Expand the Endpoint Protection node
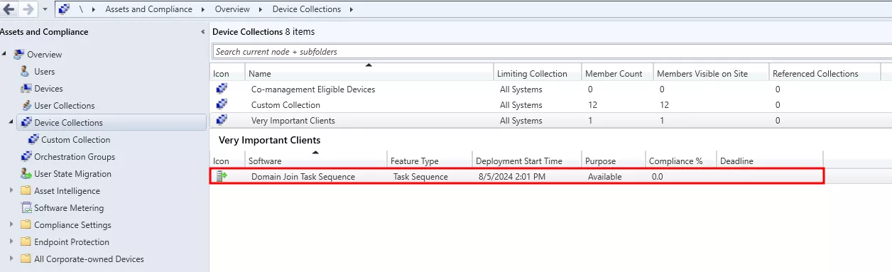Image resolution: width=892 pixels, height=272 pixels. [x=11, y=241]
